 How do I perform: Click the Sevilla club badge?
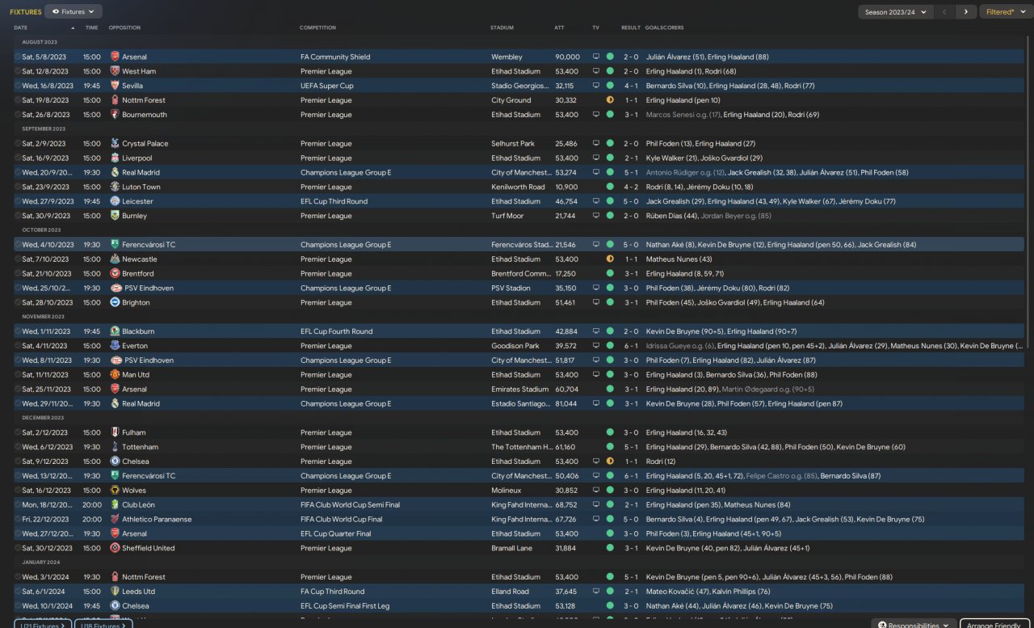(x=115, y=86)
